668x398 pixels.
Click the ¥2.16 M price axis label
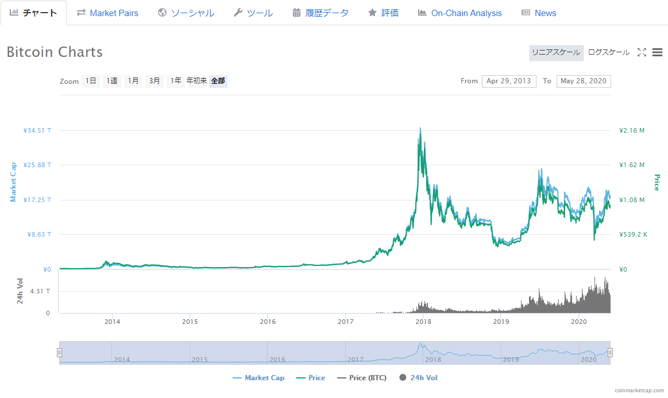(632, 130)
